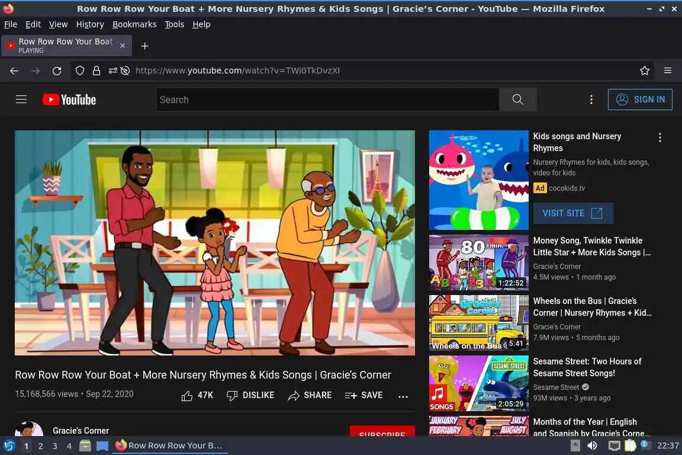Screen dimensions: 682x455
Task: Reload the page
Action: (57, 71)
